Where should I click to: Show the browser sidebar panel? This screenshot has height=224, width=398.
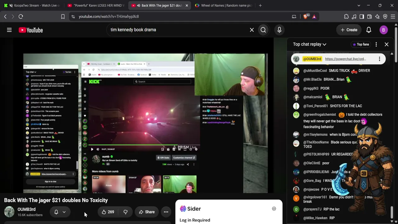pyautogui.click(x=362, y=16)
